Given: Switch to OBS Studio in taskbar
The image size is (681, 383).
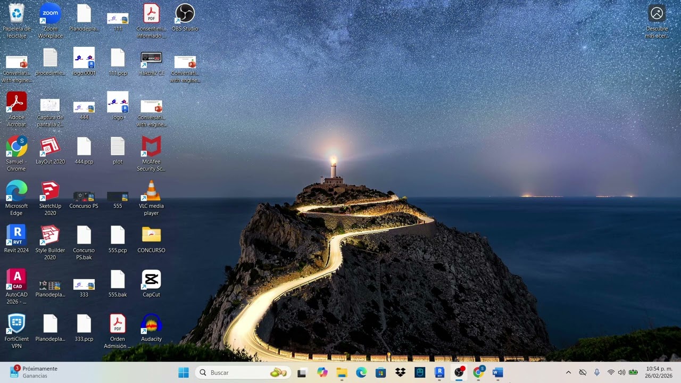Looking at the screenshot, I should 459,372.
